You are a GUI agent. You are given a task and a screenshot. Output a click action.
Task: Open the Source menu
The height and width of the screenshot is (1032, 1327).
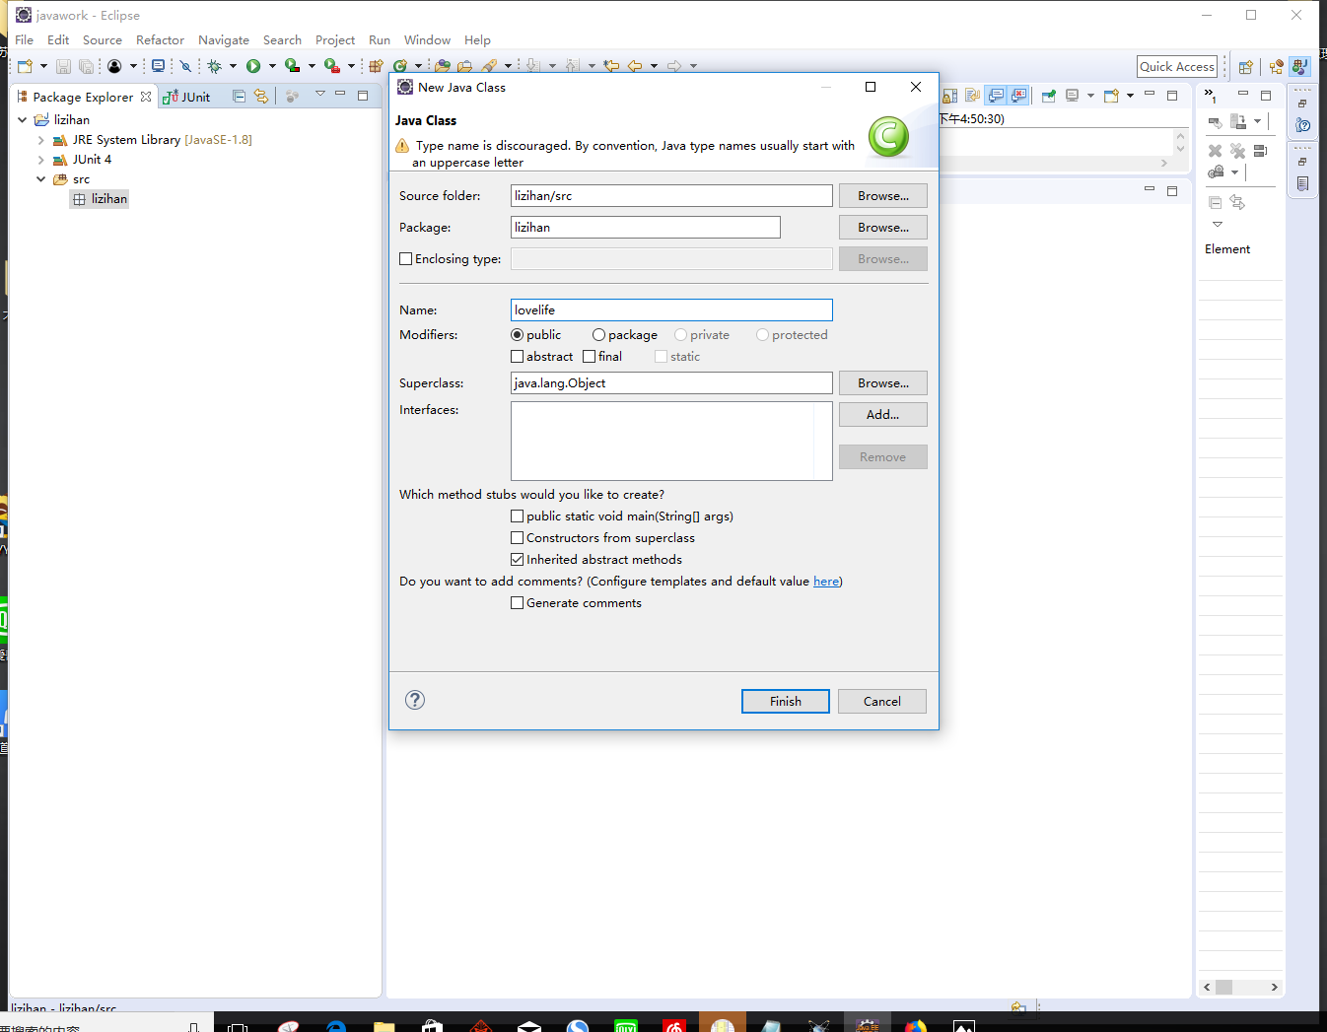pos(103,40)
